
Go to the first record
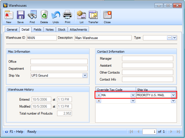[x=131, y=132]
